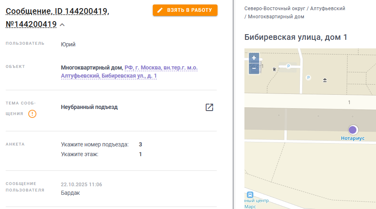Zoom out on the map

click(x=254, y=69)
